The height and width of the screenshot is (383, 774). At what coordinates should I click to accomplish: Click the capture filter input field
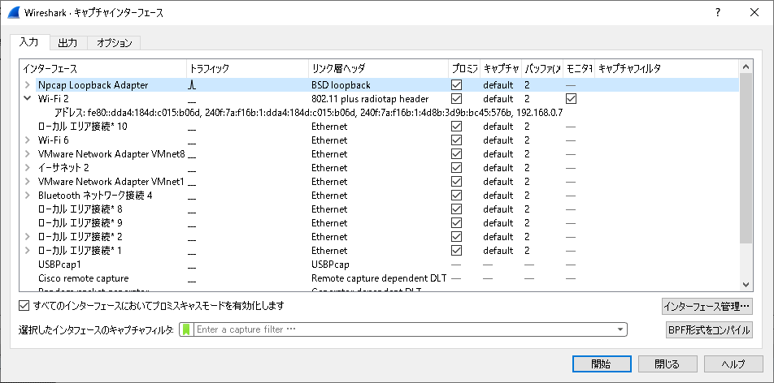[405, 329]
